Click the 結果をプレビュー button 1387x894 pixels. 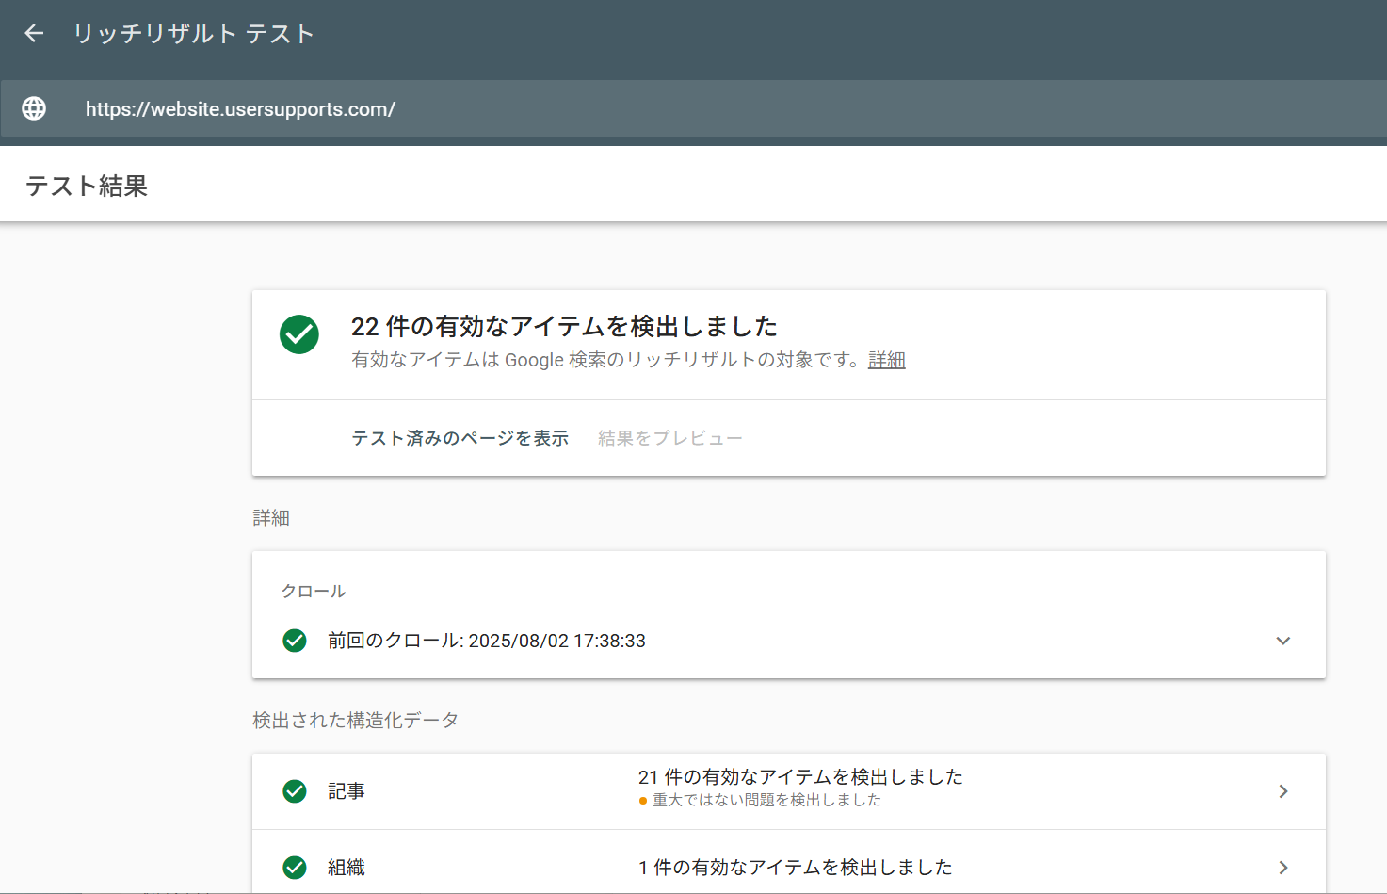click(x=669, y=438)
